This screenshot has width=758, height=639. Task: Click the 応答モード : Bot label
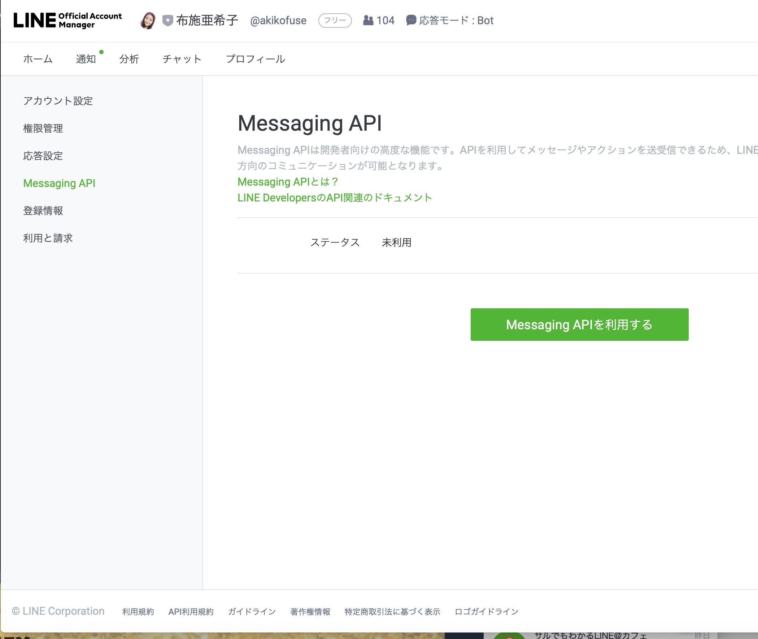tap(456, 20)
